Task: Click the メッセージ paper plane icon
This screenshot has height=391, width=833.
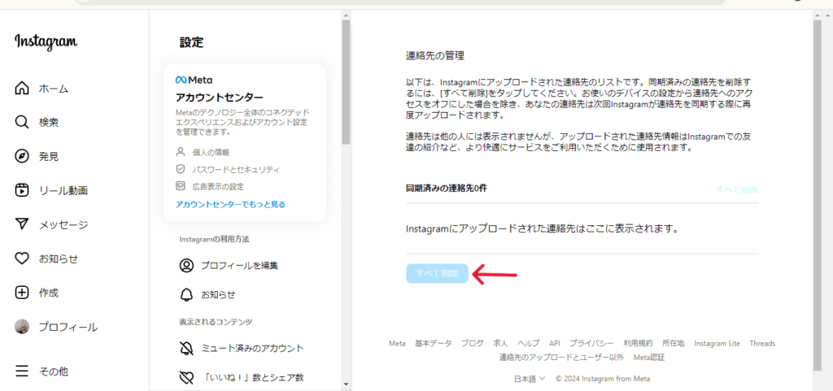Action: [x=21, y=224]
